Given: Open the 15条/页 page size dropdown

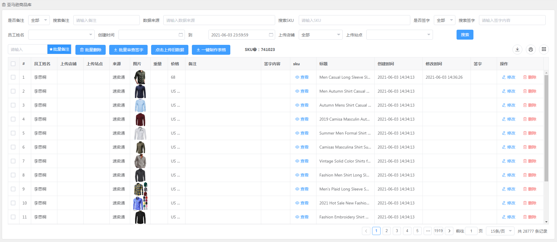Looking at the screenshot, I should [500, 231].
